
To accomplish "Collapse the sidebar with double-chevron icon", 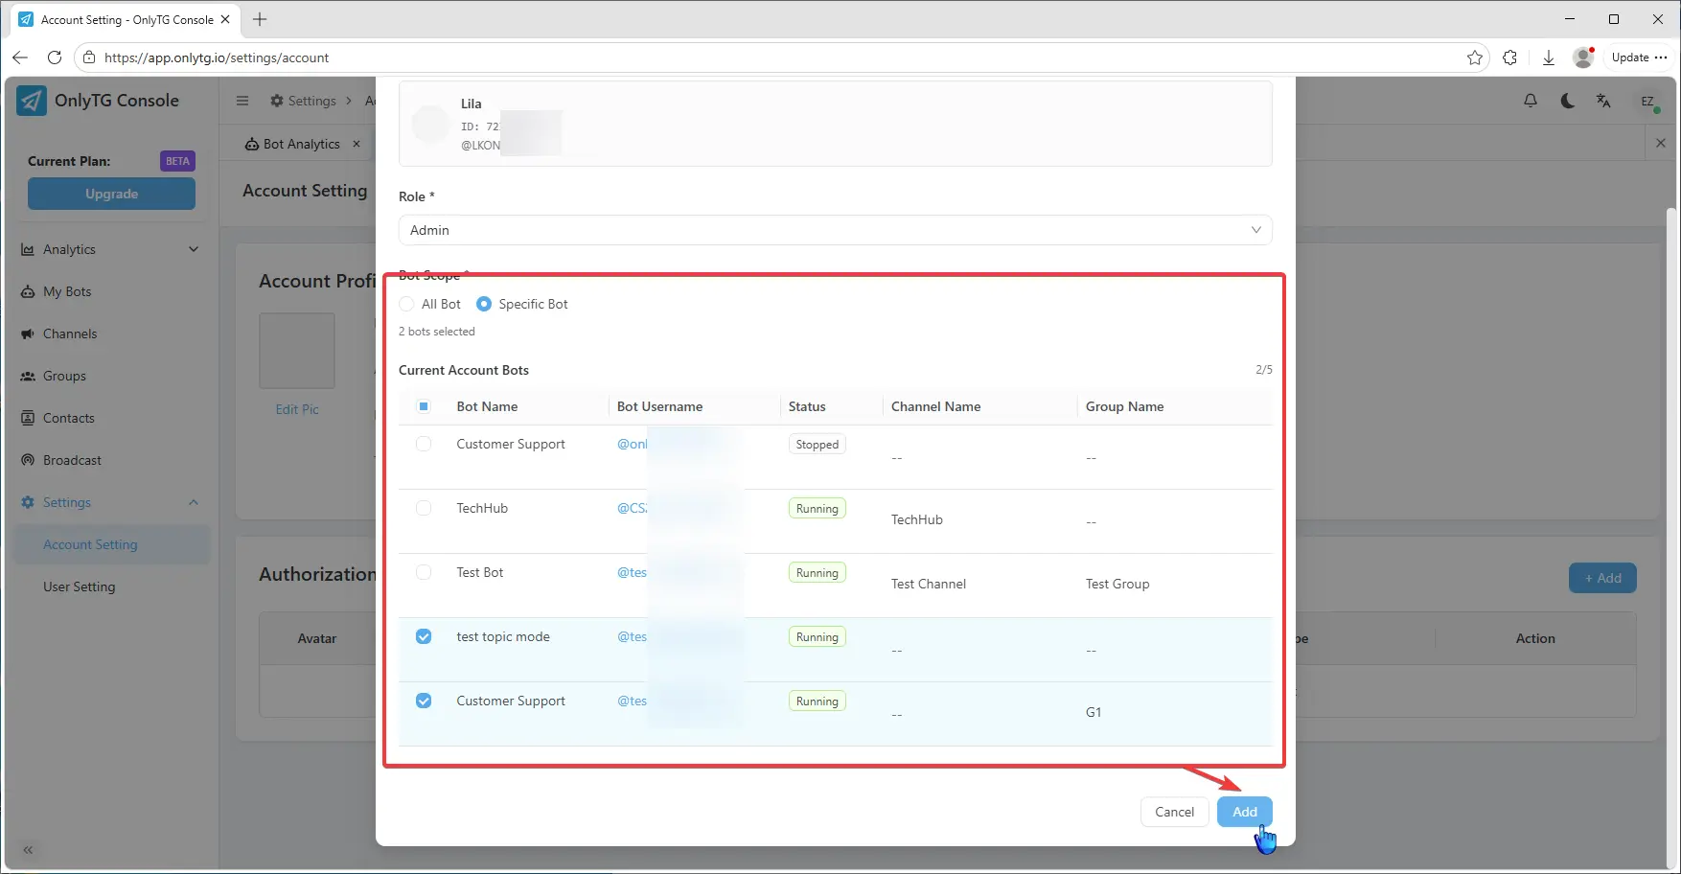I will point(28,850).
